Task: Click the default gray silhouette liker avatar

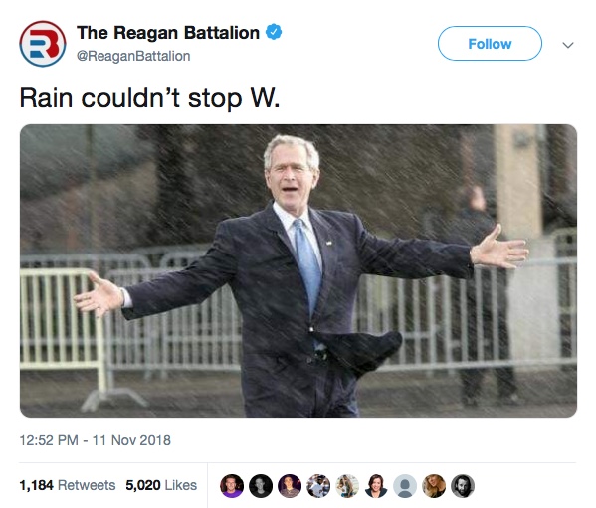Action: coord(405,485)
